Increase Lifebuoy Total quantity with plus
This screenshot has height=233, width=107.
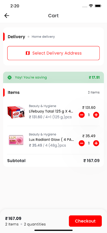96,115
